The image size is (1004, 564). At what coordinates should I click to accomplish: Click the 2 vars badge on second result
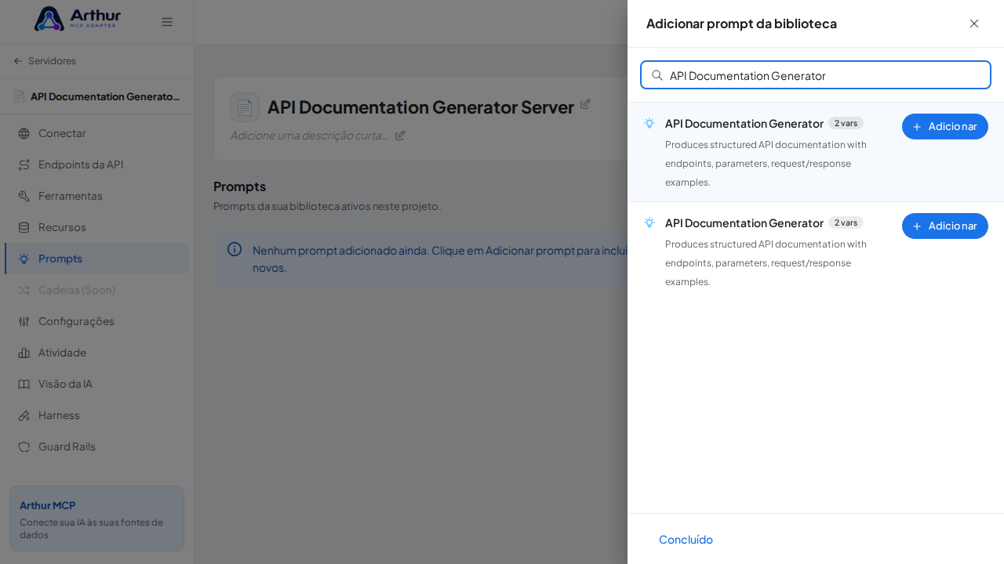[846, 222]
